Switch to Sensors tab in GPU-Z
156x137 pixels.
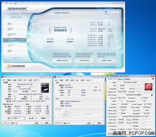(120, 79)
